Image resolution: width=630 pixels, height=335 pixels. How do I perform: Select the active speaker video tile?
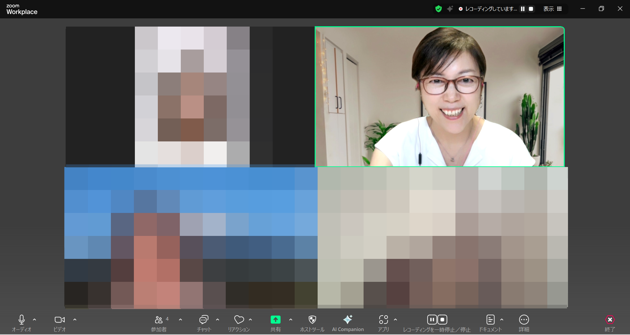tap(440, 97)
